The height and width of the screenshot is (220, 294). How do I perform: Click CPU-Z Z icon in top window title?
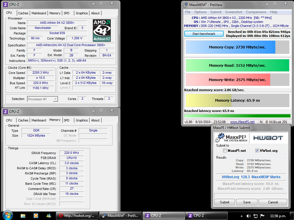[x=6, y=5]
